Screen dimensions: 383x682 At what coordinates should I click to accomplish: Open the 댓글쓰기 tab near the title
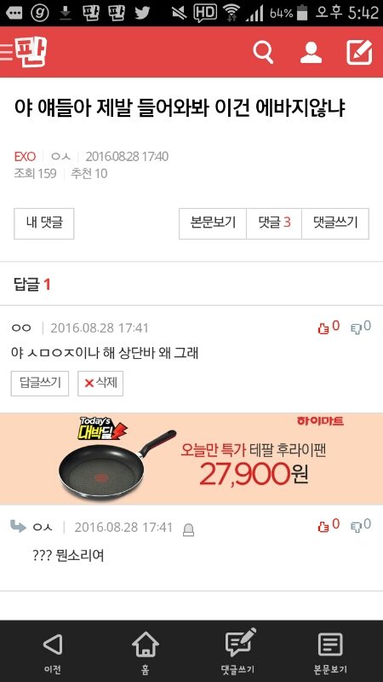335,223
